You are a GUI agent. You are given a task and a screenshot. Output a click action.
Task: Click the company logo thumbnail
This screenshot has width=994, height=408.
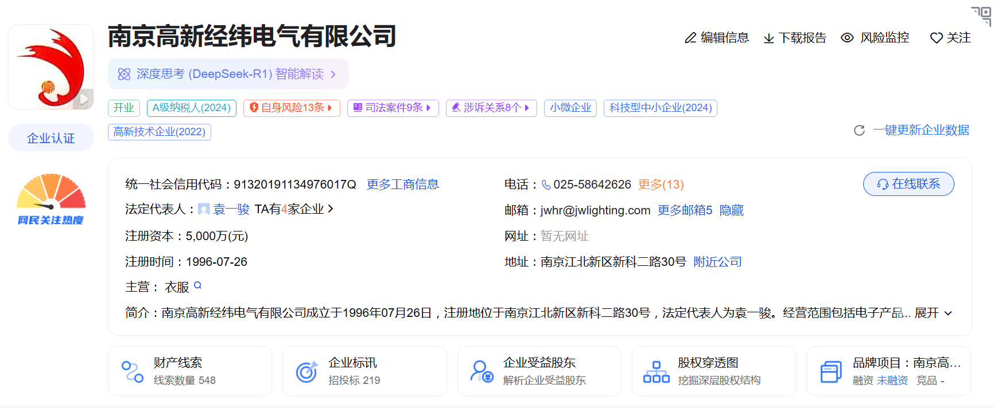pyautogui.click(x=51, y=67)
